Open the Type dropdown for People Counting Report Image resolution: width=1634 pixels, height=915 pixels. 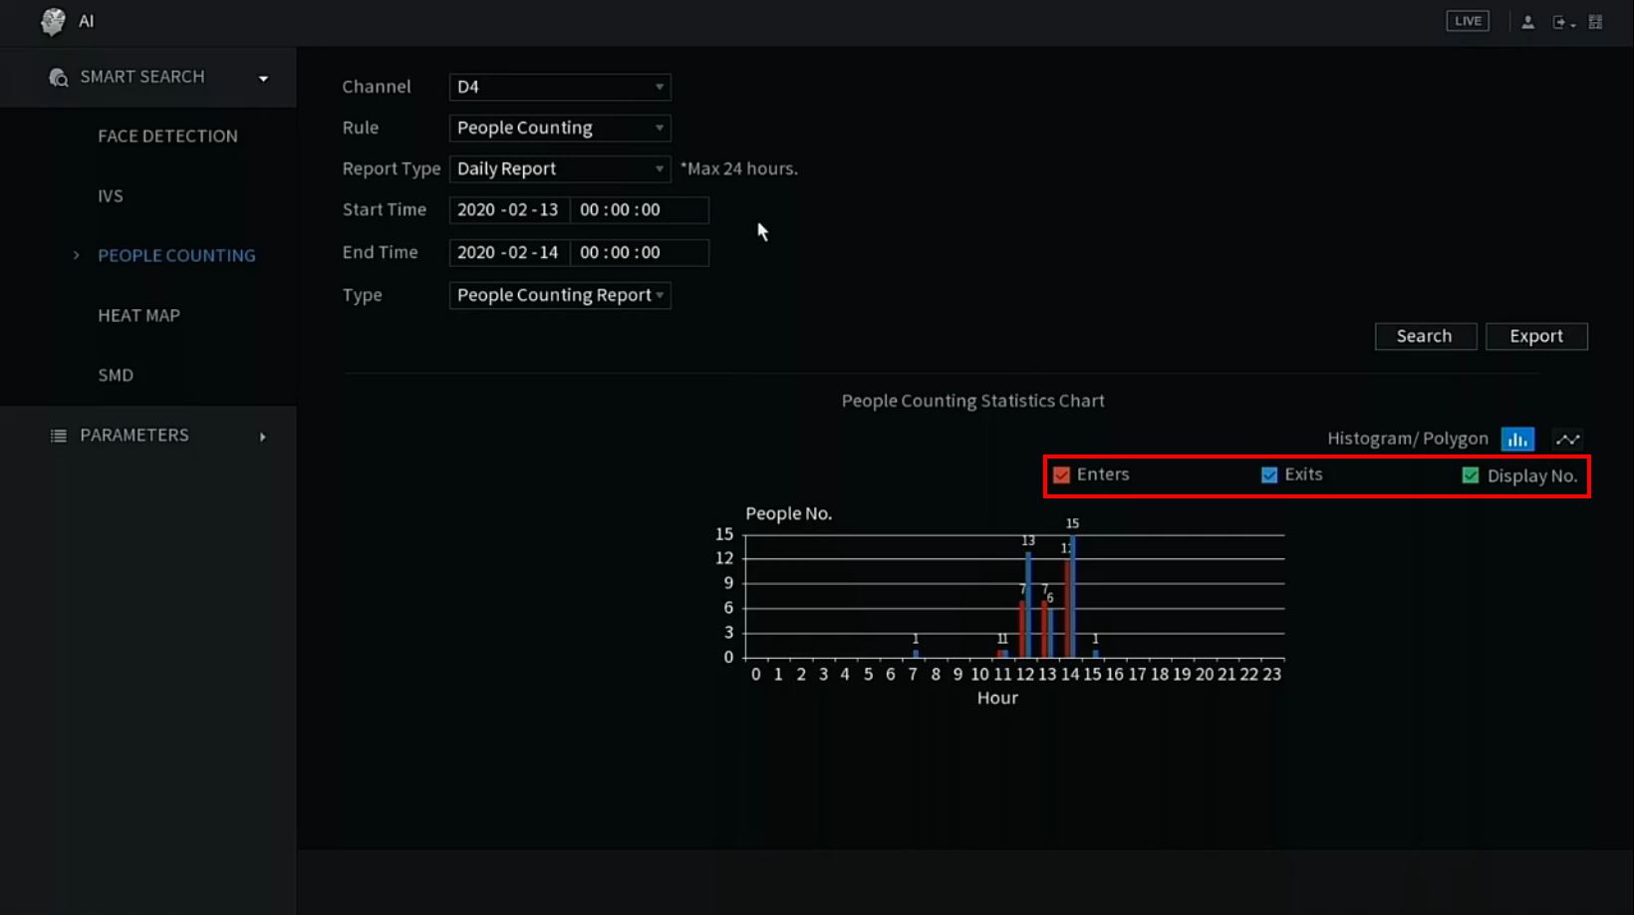(x=560, y=295)
